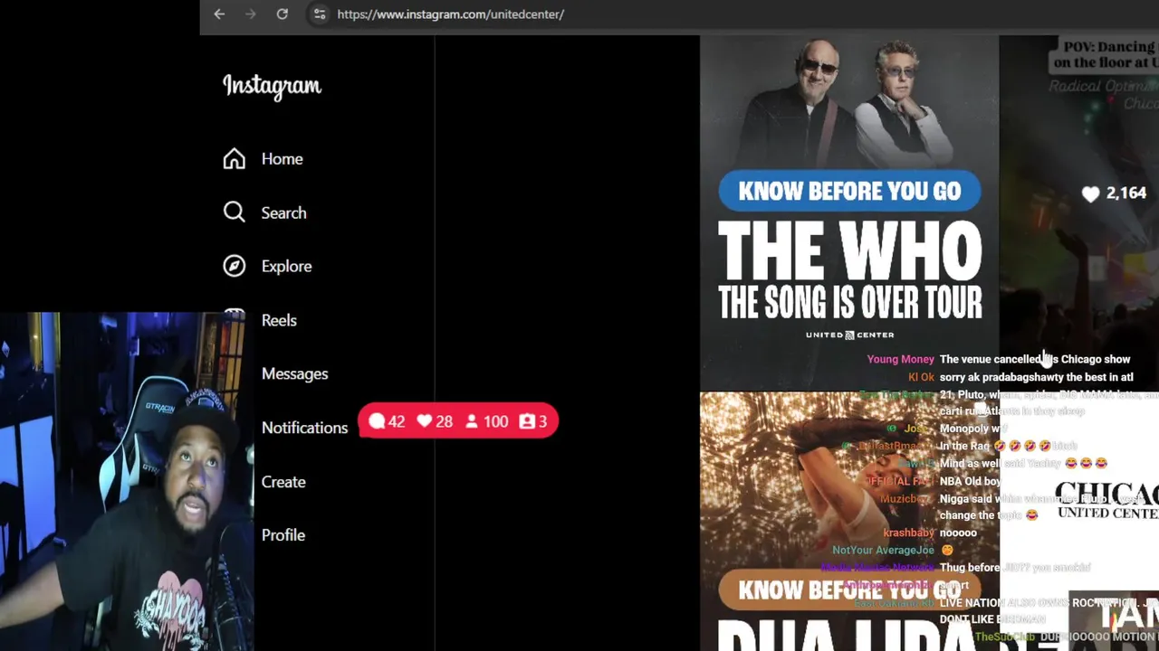Open The Who Song Is Over Tour post

click(849, 212)
